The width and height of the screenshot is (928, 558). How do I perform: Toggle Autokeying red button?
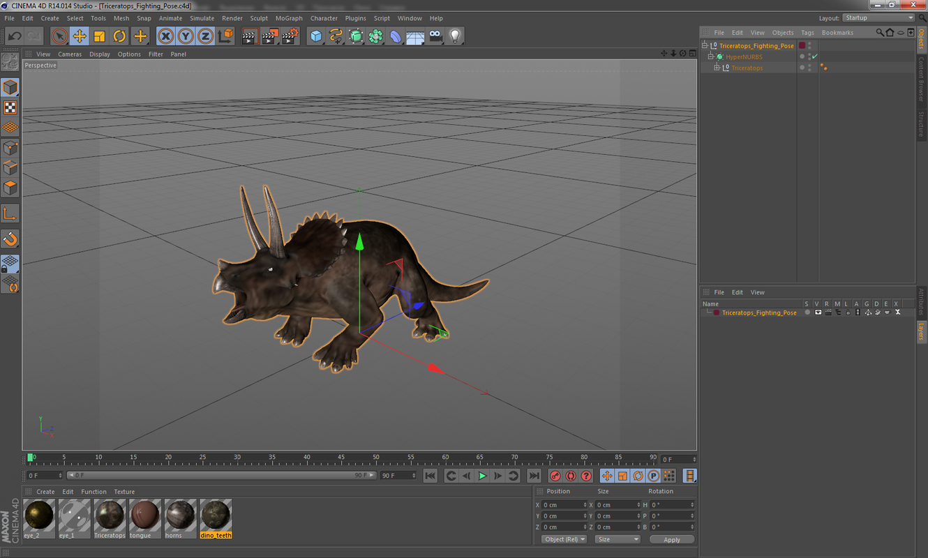click(x=571, y=476)
